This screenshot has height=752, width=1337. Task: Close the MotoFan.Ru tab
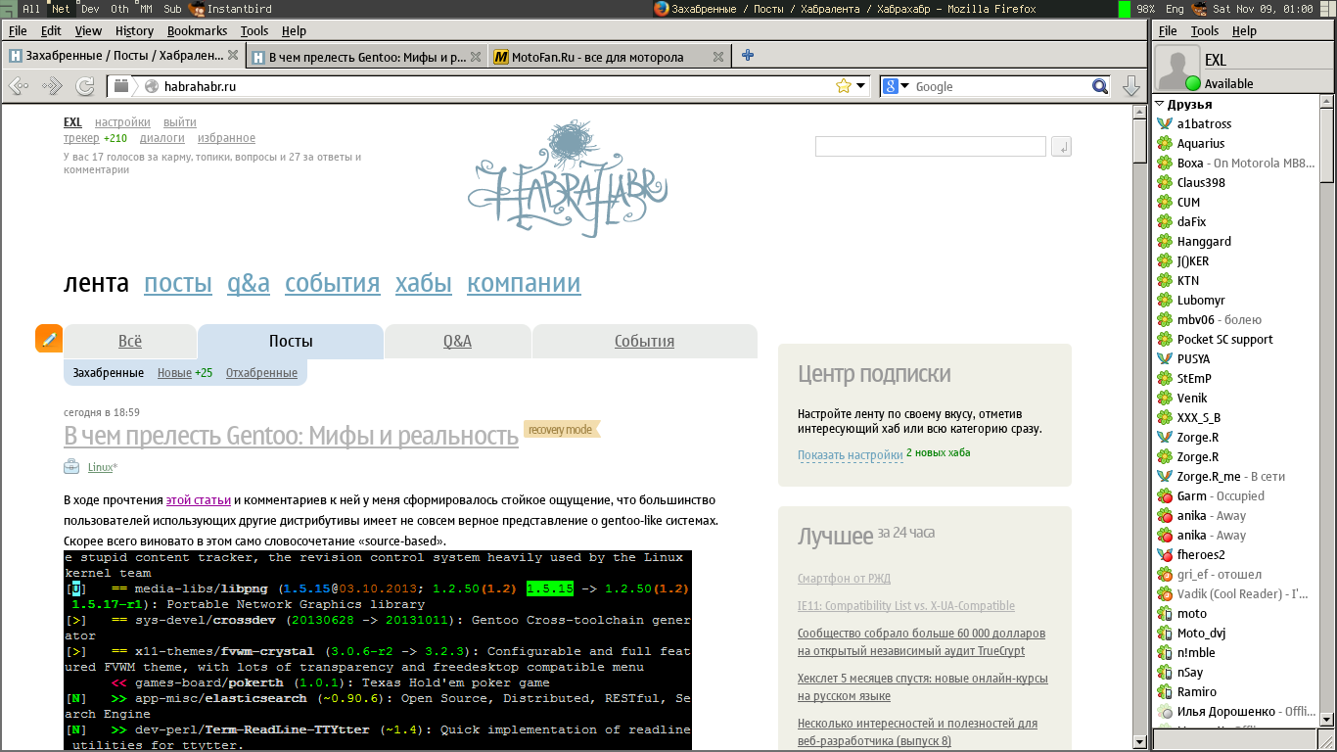(x=718, y=57)
